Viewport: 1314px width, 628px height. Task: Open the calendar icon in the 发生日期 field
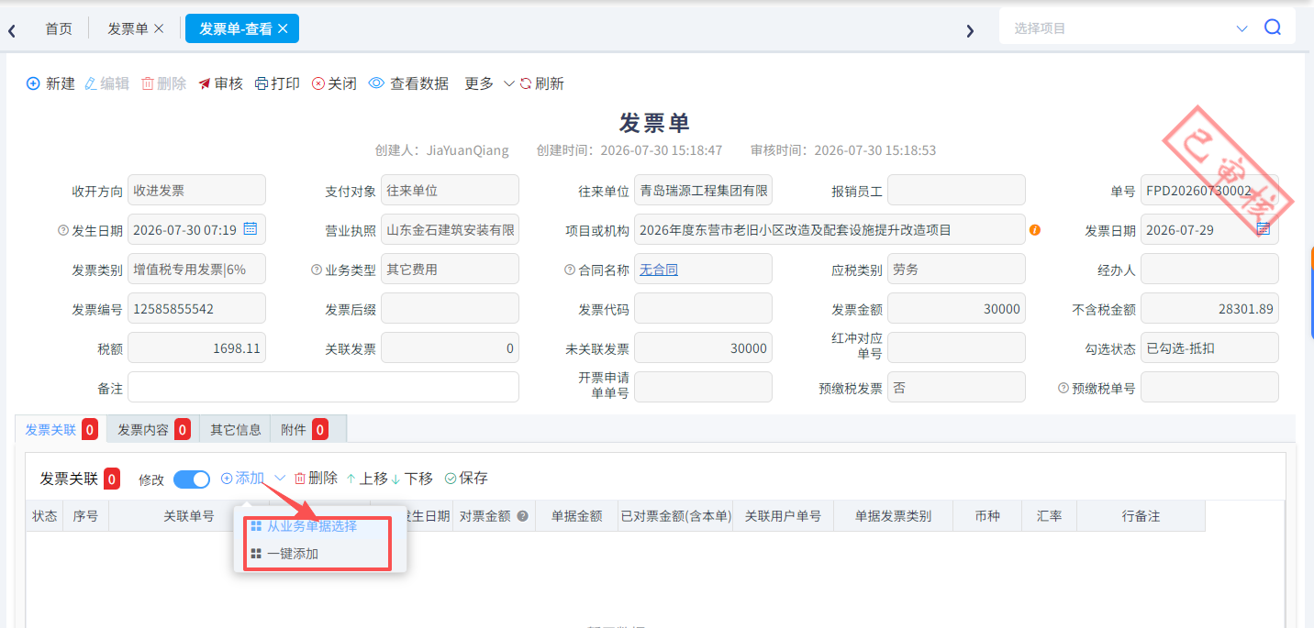pyautogui.click(x=250, y=228)
